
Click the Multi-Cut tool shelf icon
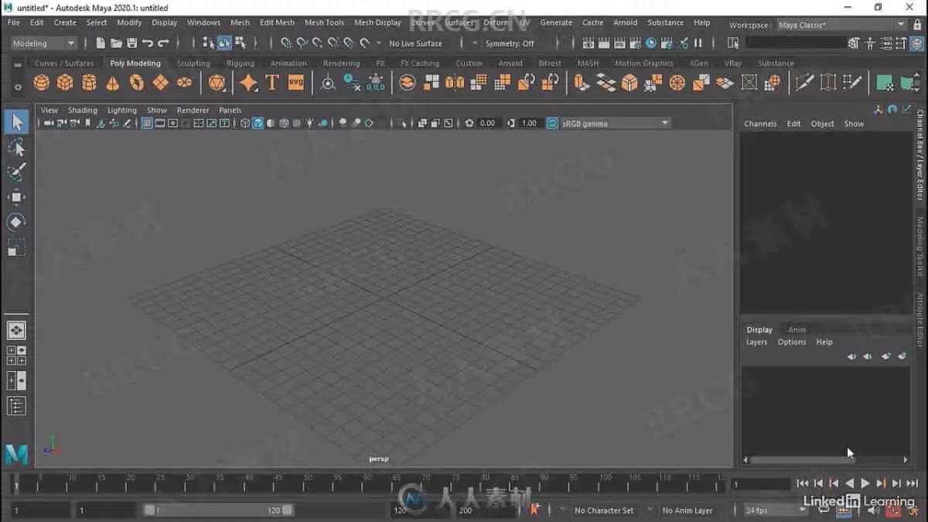[x=805, y=82]
